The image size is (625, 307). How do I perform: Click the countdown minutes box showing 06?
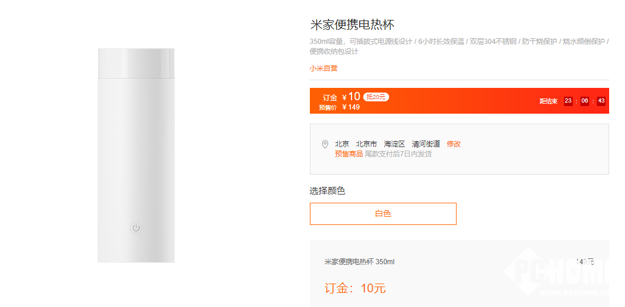[585, 101]
